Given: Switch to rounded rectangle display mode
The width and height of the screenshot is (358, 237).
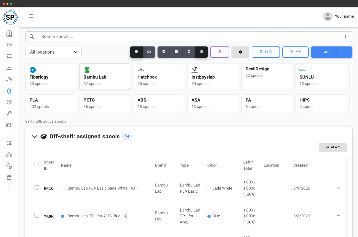Looking at the screenshot, I should tap(149, 52).
